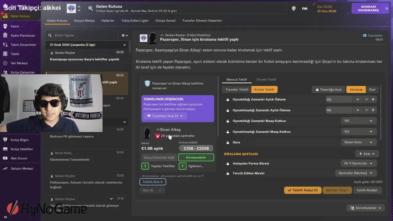Click the Teklifi Reddet button
Screen dimensions: 393x221
click(x=367, y=190)
